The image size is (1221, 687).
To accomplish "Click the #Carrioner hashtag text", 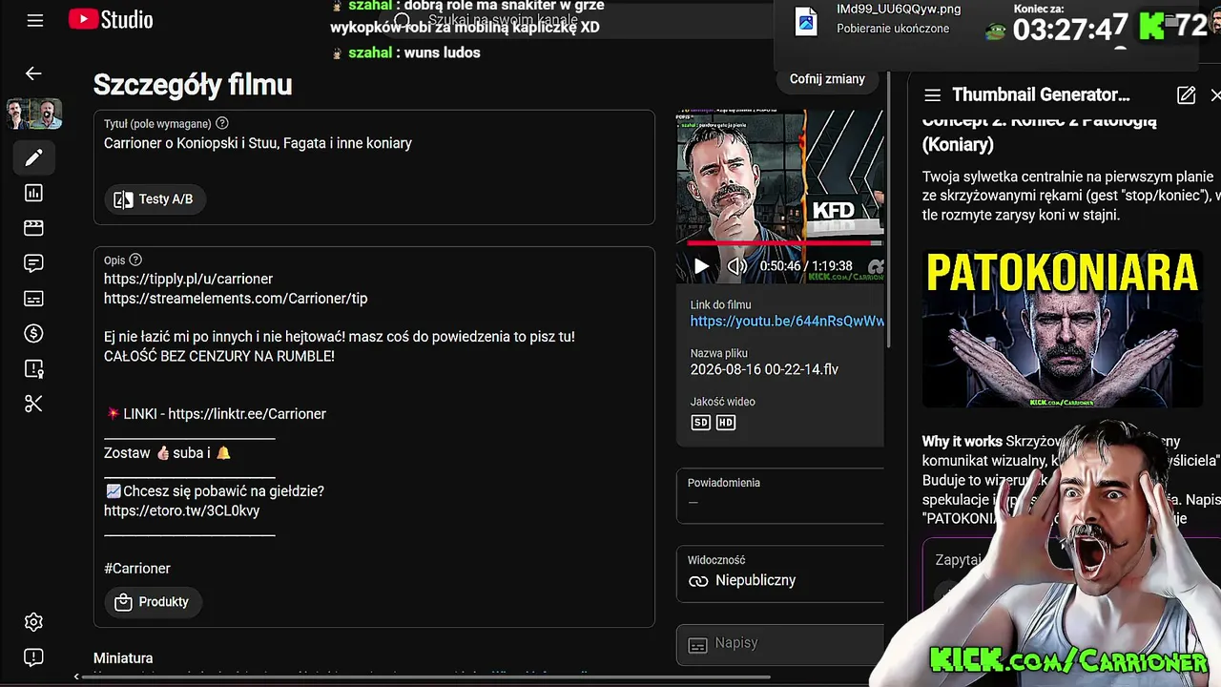I will pyautogui.click(x=137, y=569).
